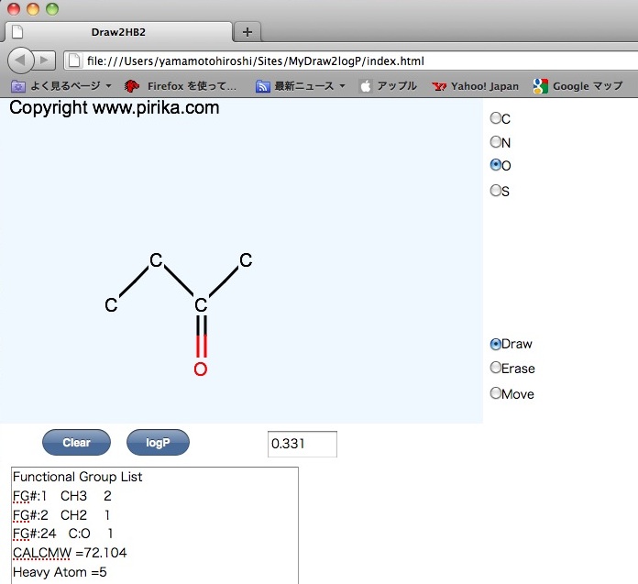Click the Google bookmark icon
The image size is (638, 584).
(540, 86)
